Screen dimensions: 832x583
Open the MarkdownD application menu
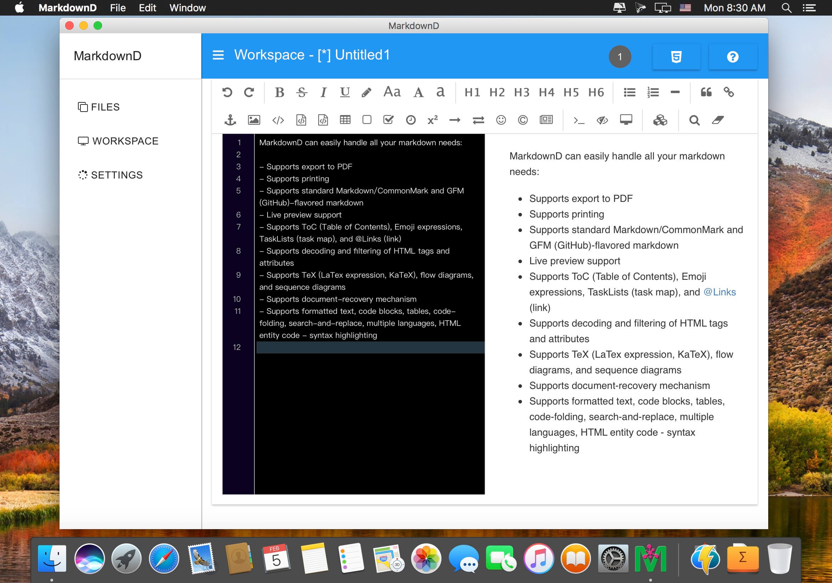(67, 7)
